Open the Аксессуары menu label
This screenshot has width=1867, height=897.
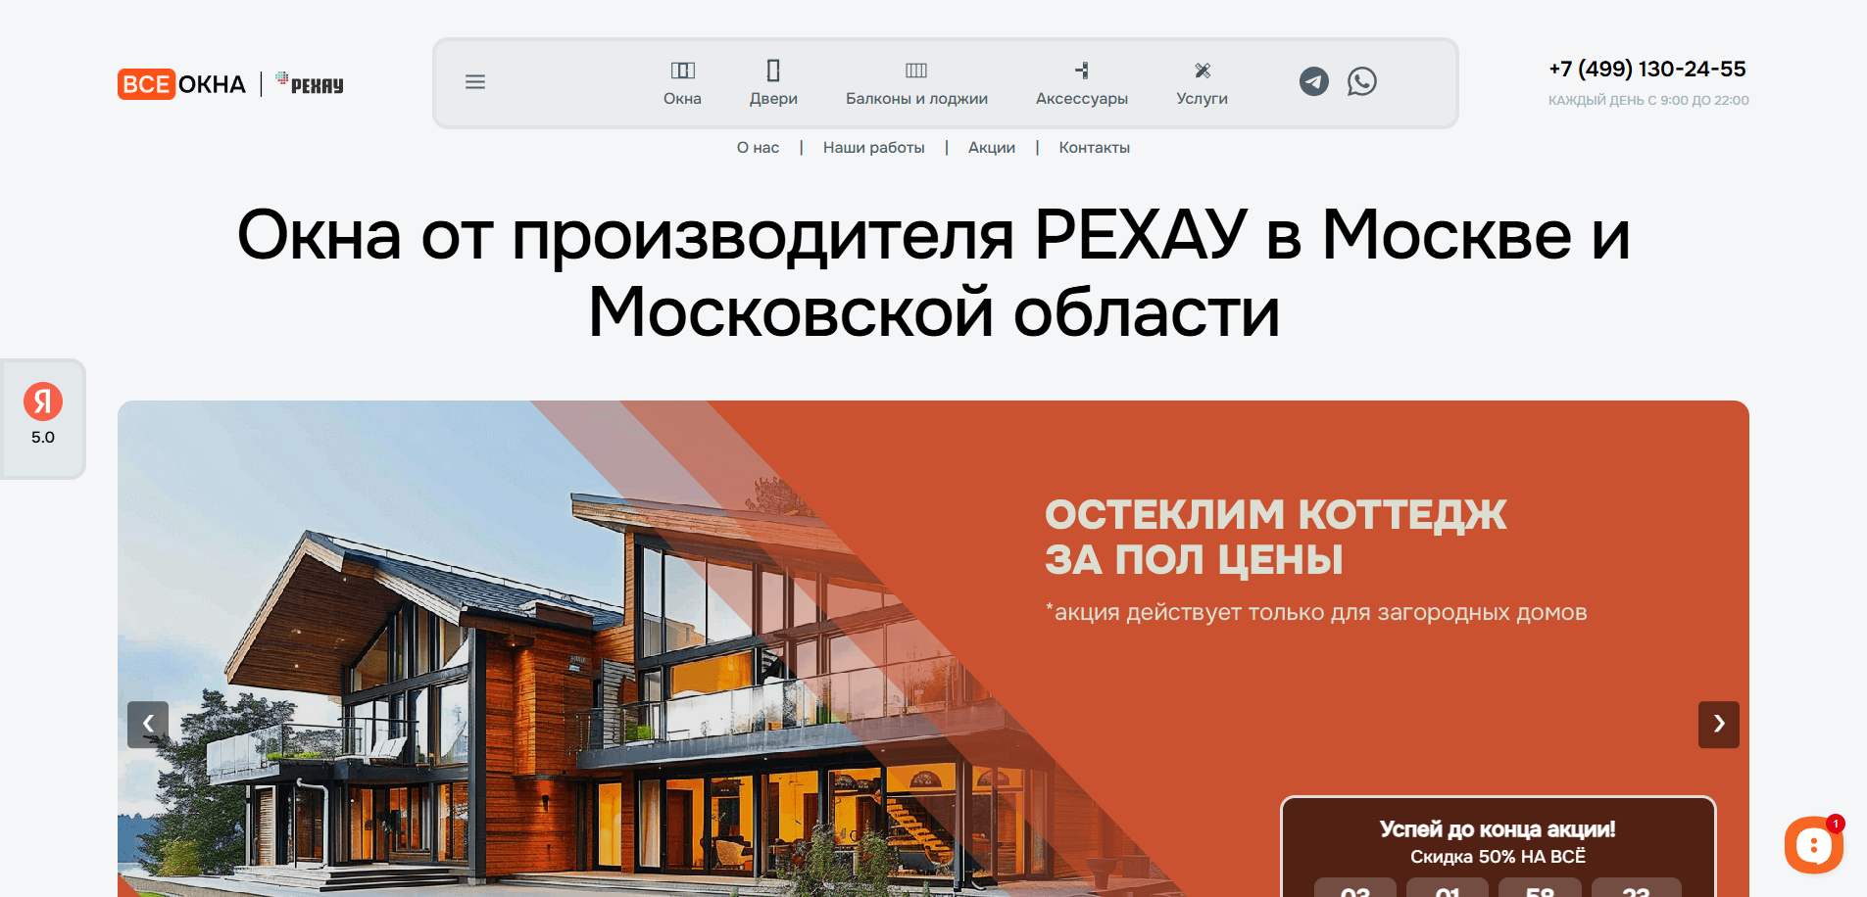(x=1082, y=99)
